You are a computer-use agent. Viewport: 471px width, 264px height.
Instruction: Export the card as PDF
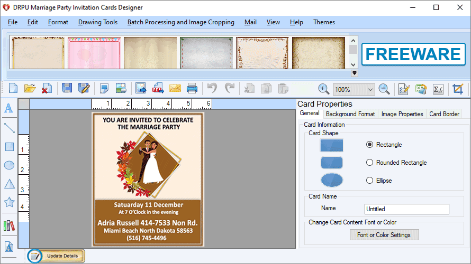tap(158, 88)
